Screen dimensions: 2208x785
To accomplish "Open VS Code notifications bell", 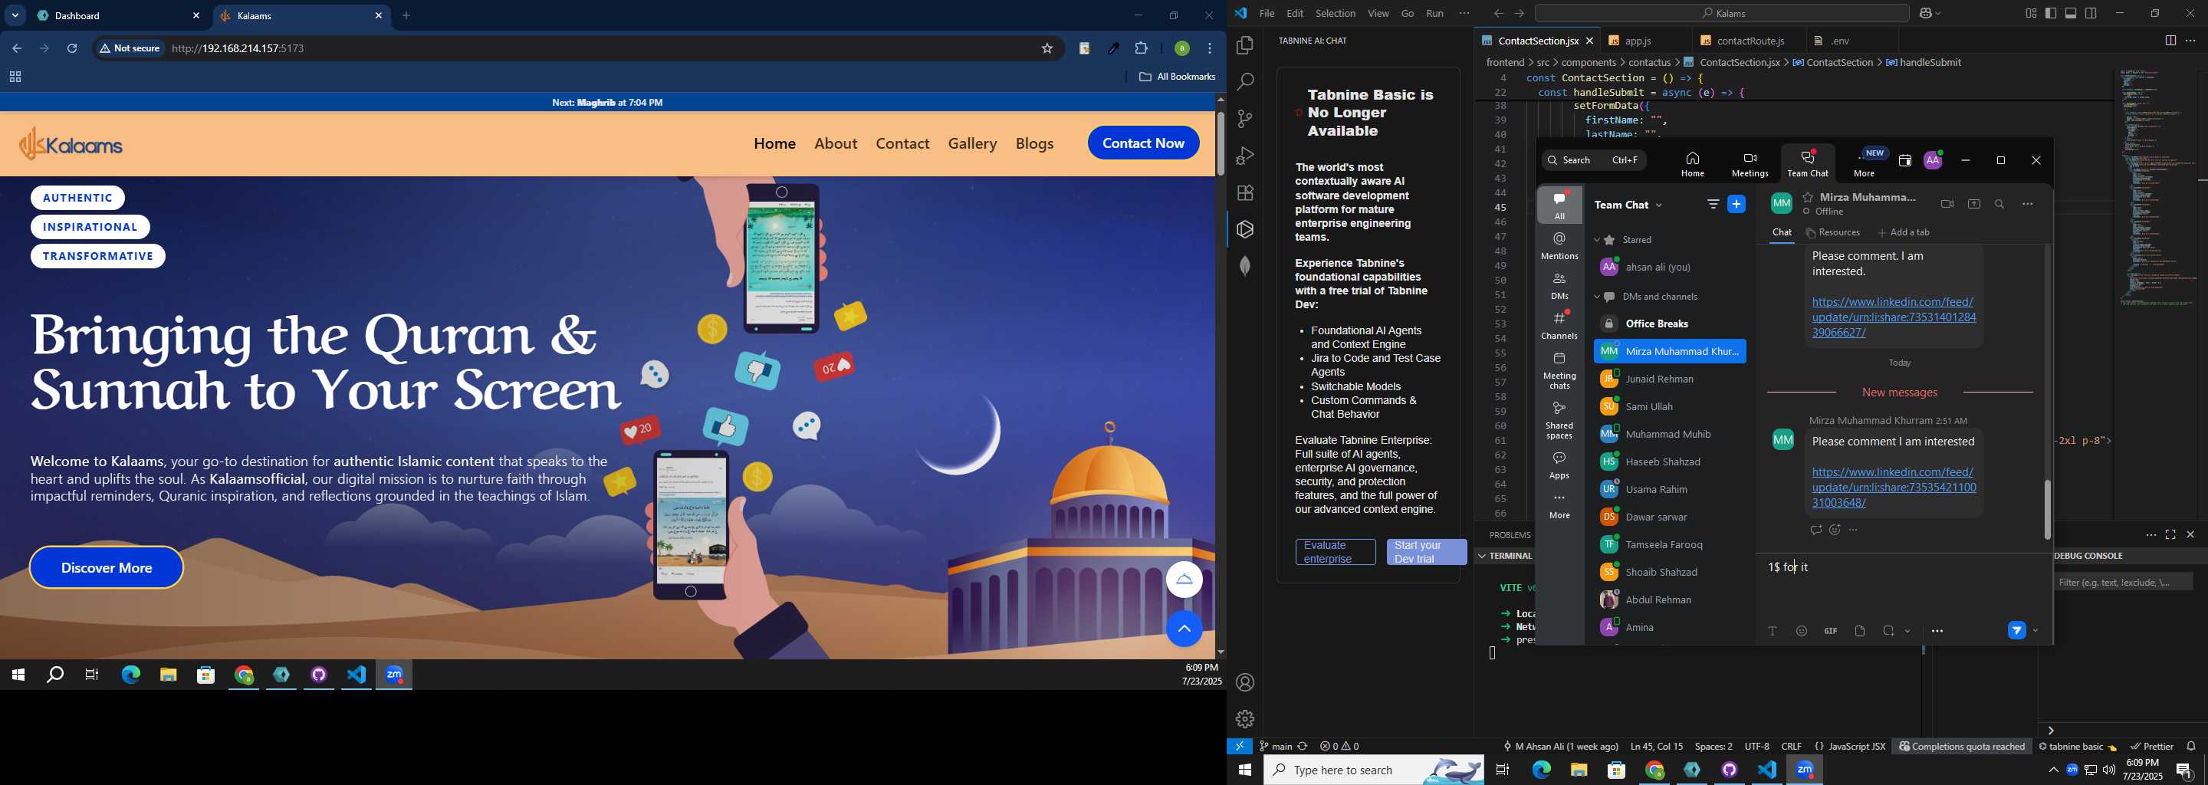I will click(x=2191, y=747).
